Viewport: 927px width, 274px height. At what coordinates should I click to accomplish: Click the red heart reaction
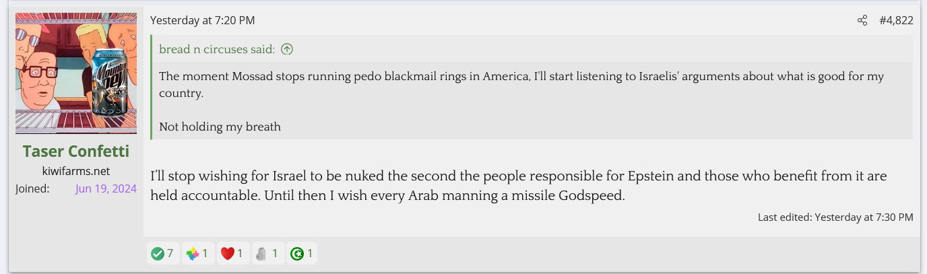tap(228, 254)
